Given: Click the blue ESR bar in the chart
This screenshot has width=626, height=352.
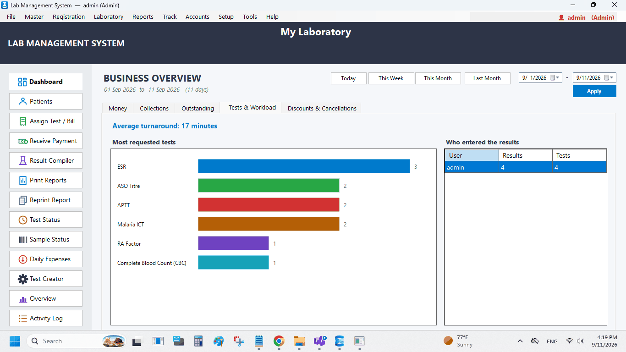Looking at the screenshot, I should (304, 166).
